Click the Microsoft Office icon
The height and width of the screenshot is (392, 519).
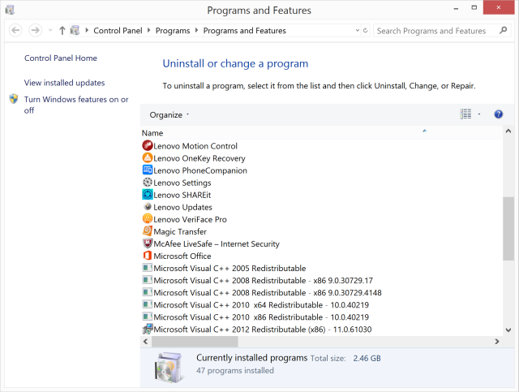point(148,256)
